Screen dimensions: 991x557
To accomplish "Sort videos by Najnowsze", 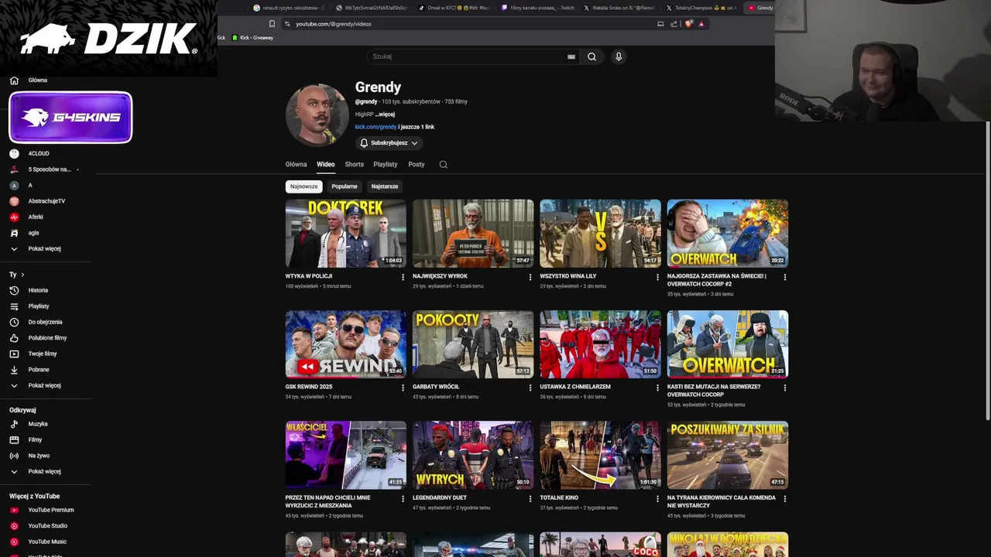I will (303, 186).
